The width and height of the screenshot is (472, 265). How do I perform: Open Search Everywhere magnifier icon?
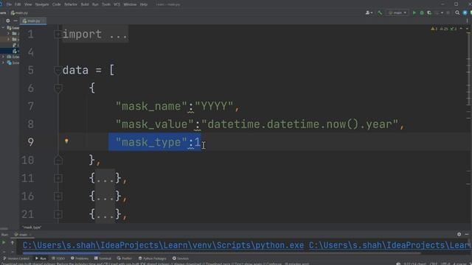click(x=457, y=13)
